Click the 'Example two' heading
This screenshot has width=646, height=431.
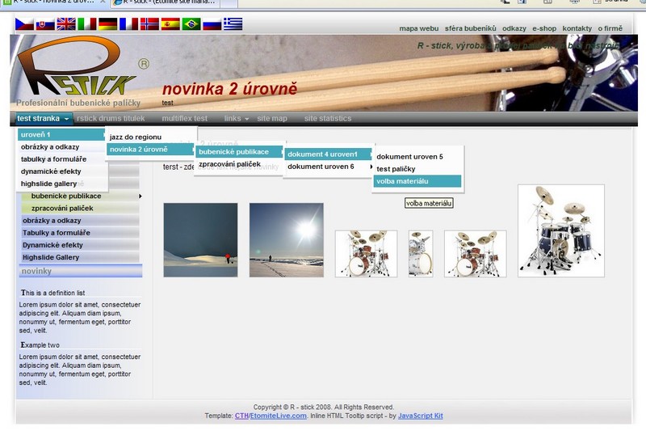40,345
